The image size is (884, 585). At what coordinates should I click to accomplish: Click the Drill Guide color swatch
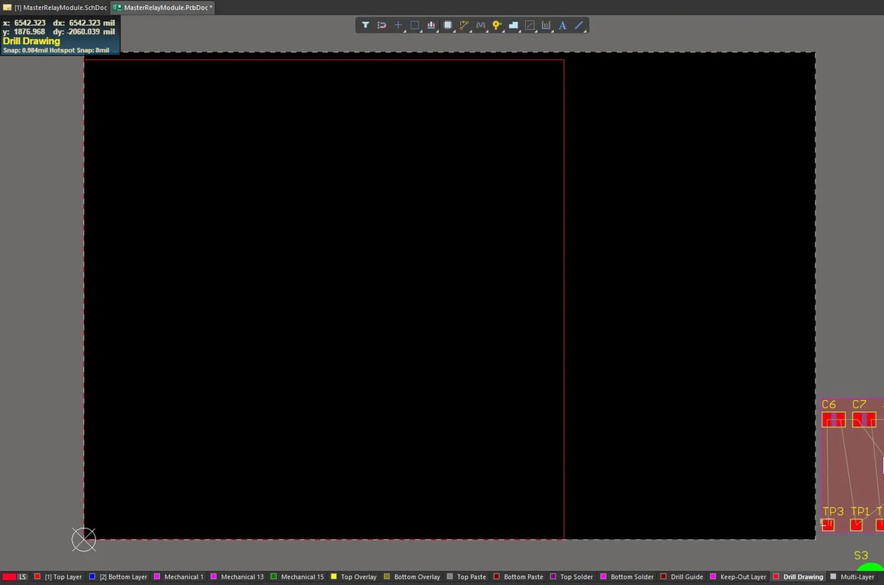664,577
